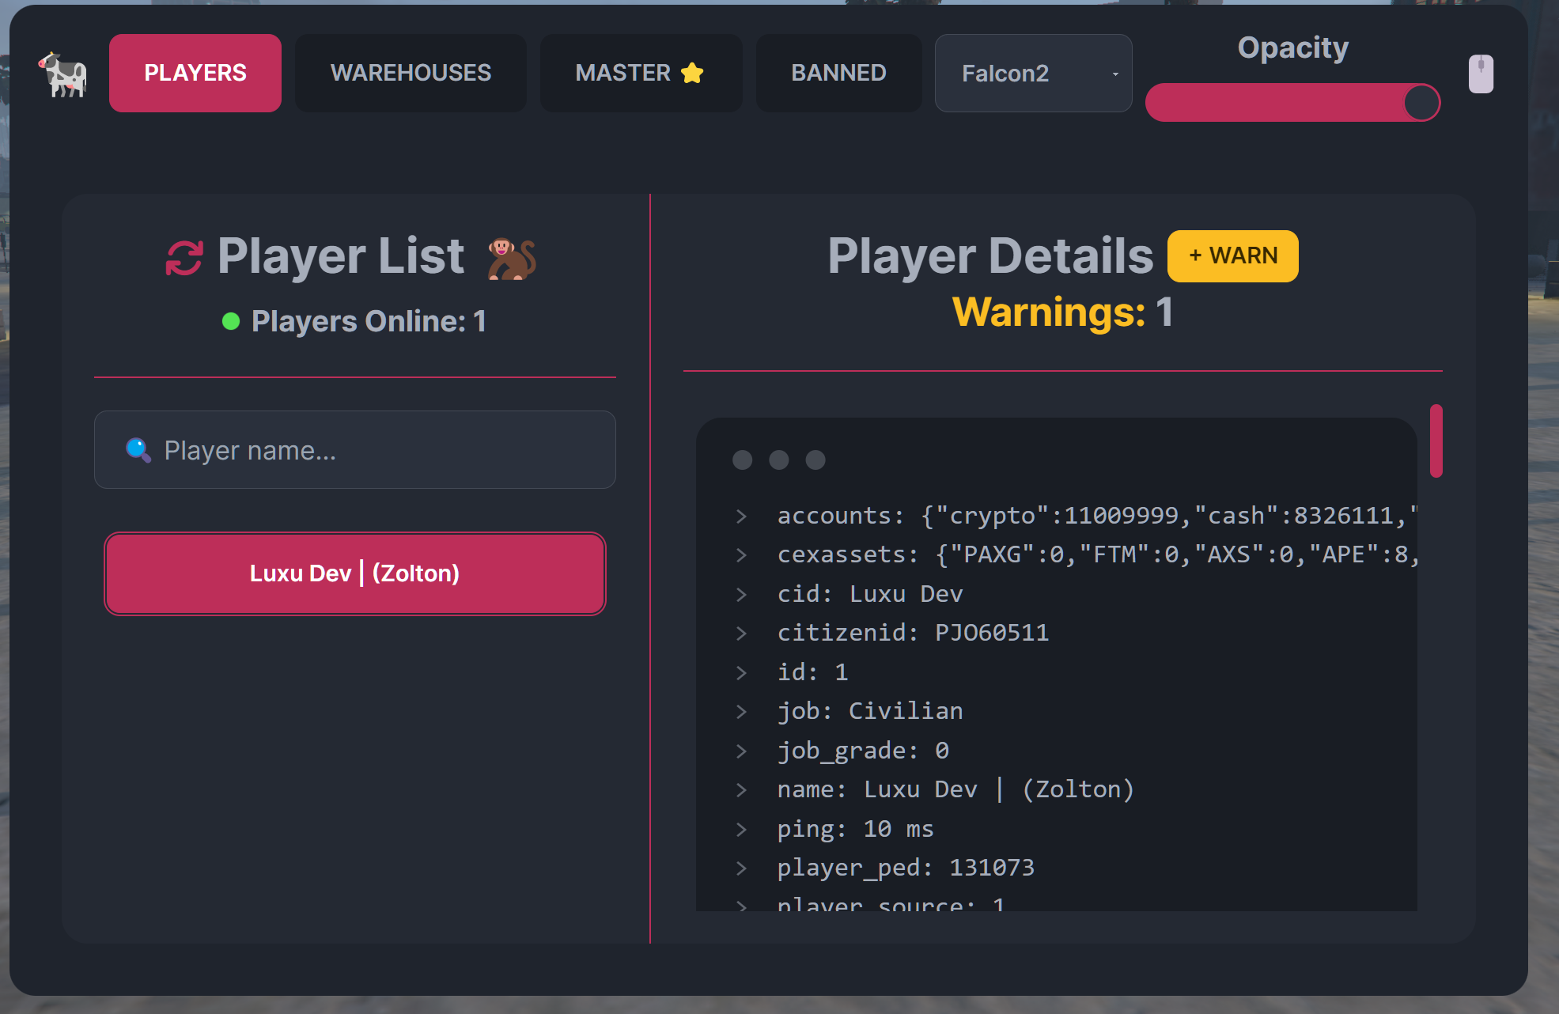The image size is (1559, 1014).
Task: Switch to the WAREHOUSES tab
Action: point(411,73)
